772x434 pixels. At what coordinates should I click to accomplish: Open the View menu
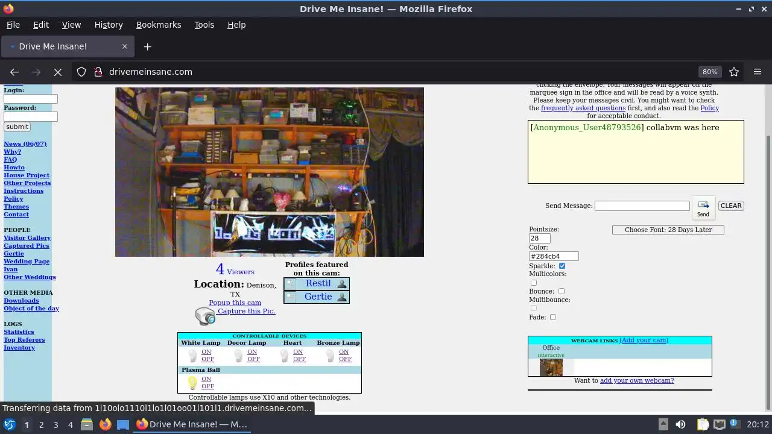coord(71,25)
